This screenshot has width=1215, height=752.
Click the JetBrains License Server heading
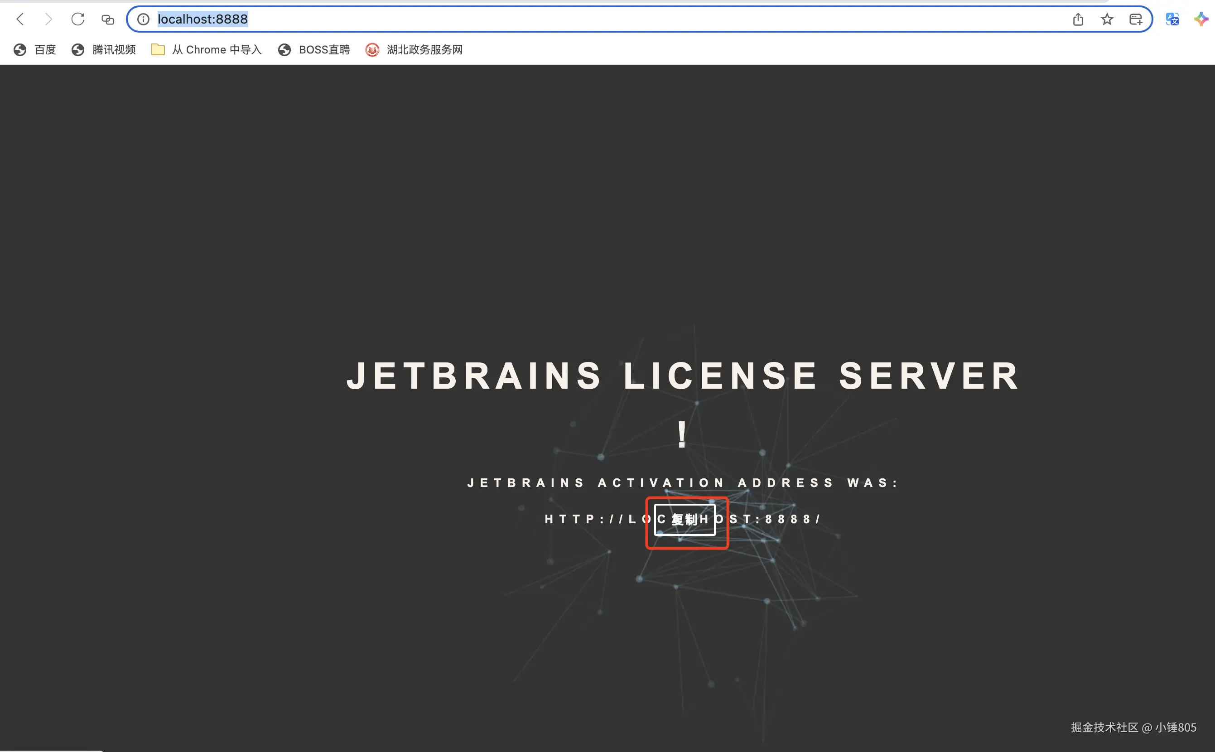[682, 376]
